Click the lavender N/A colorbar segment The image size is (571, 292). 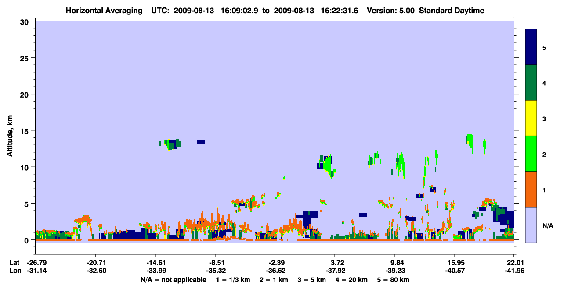click(531, 225)
